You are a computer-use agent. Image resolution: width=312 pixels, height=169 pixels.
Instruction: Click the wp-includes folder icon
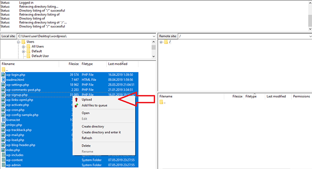tap(3, 155)
